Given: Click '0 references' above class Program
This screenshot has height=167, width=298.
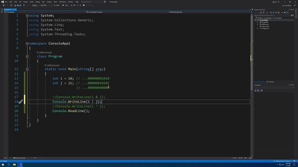Looking at the screenshot, I should [x=44, y=52].
